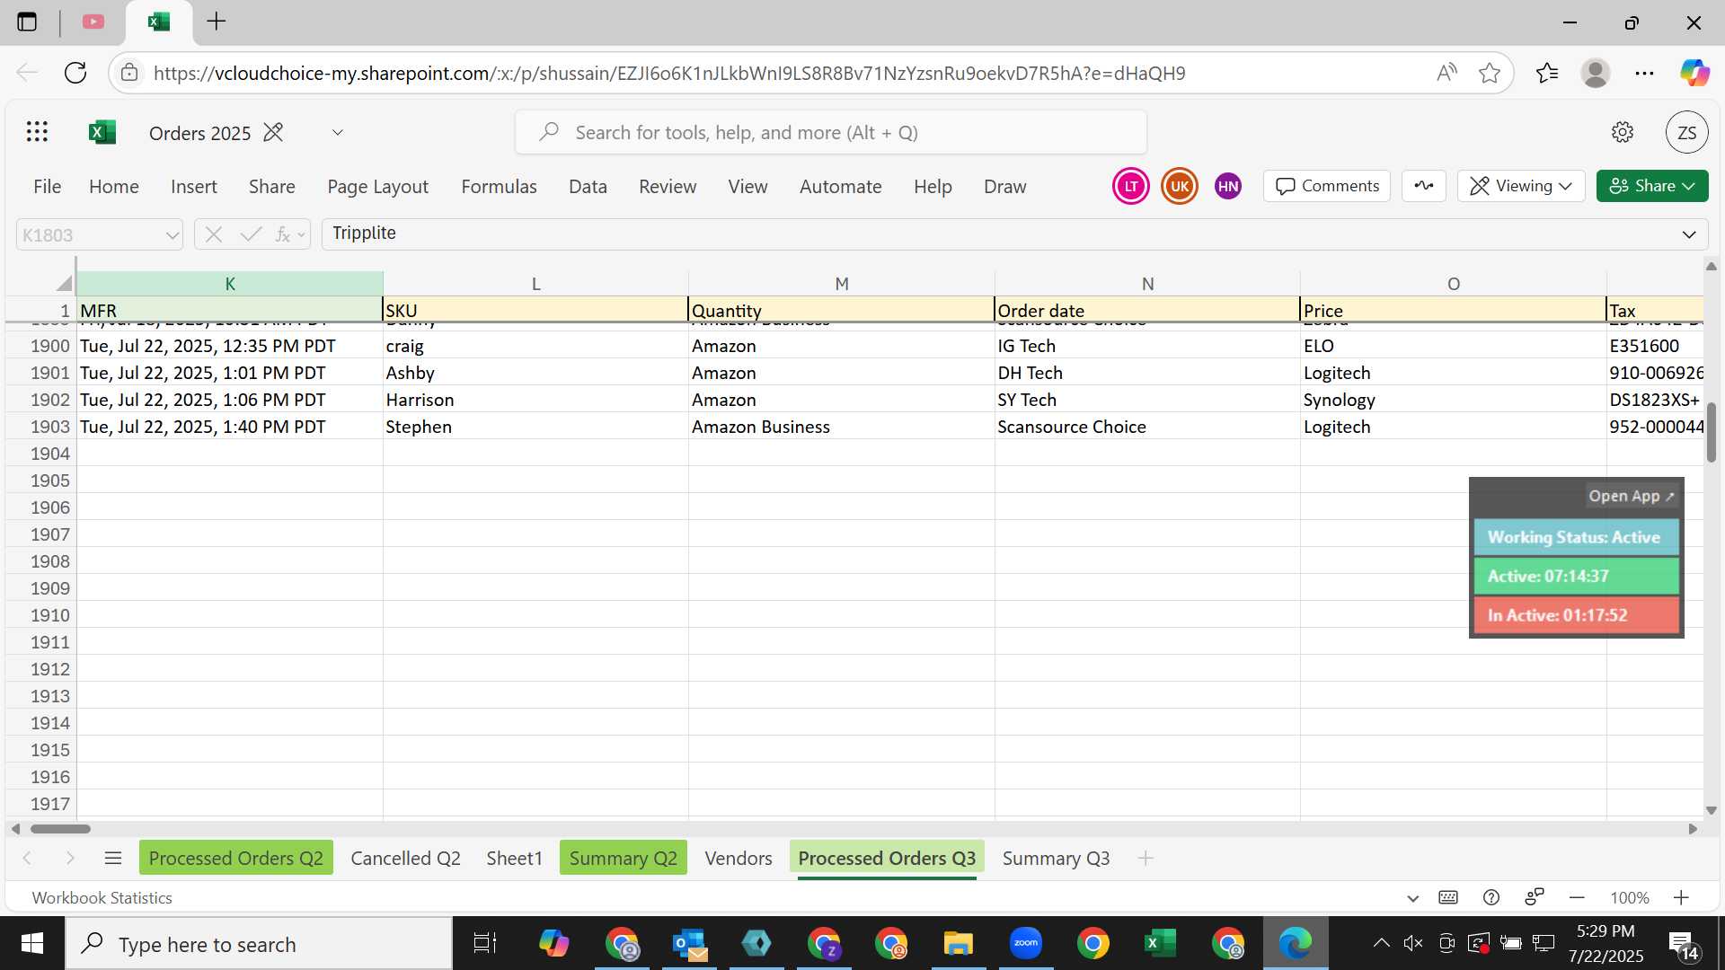Click the help question mark in status bar

point(1491,897)
